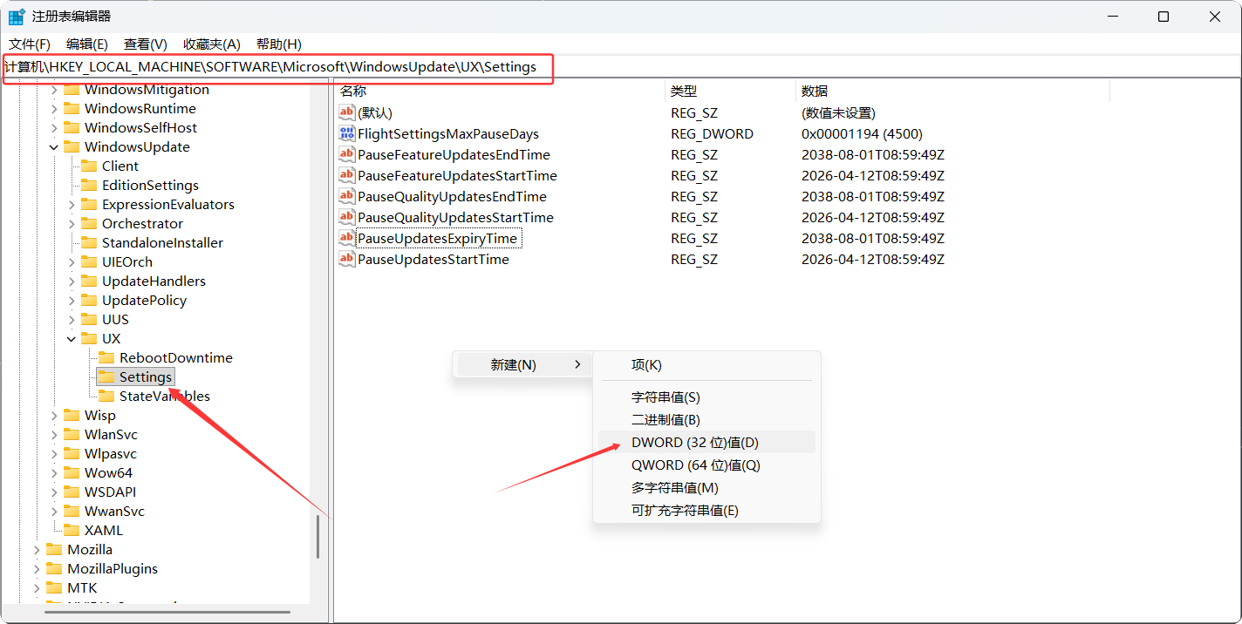The image size is (1242, 624).
Task: Expand the Mozilla tree node
Action: click(37, 550)
